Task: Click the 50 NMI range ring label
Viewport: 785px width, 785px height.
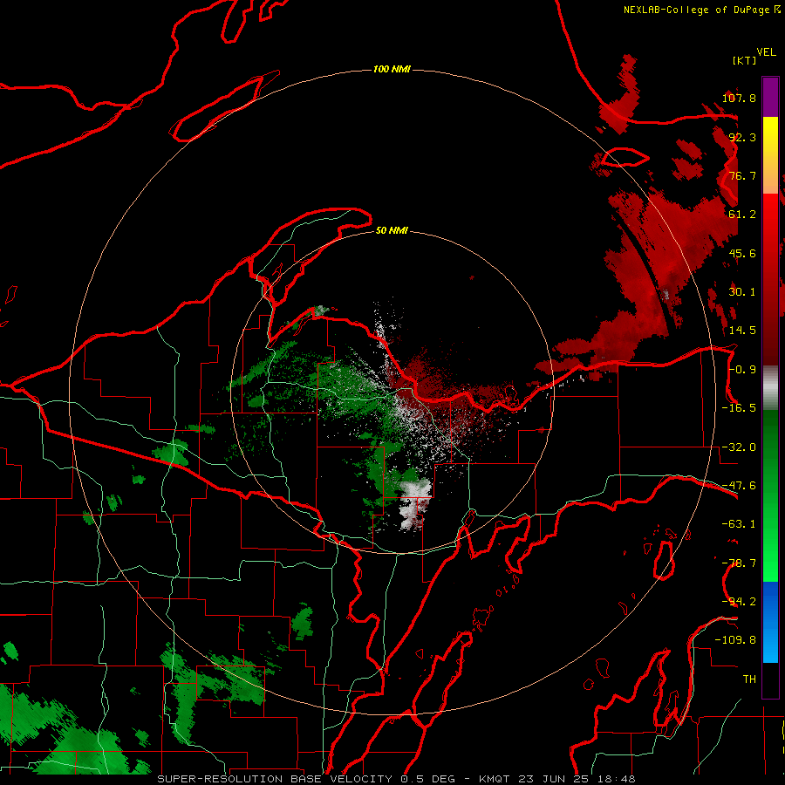Action: point(392,230)
